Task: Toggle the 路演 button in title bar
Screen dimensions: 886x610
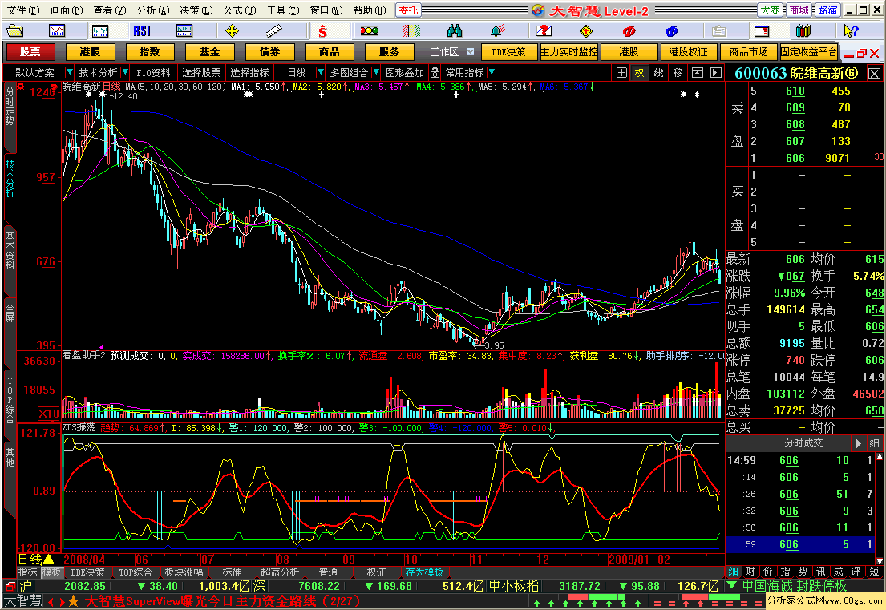Action: click(827, 10)
